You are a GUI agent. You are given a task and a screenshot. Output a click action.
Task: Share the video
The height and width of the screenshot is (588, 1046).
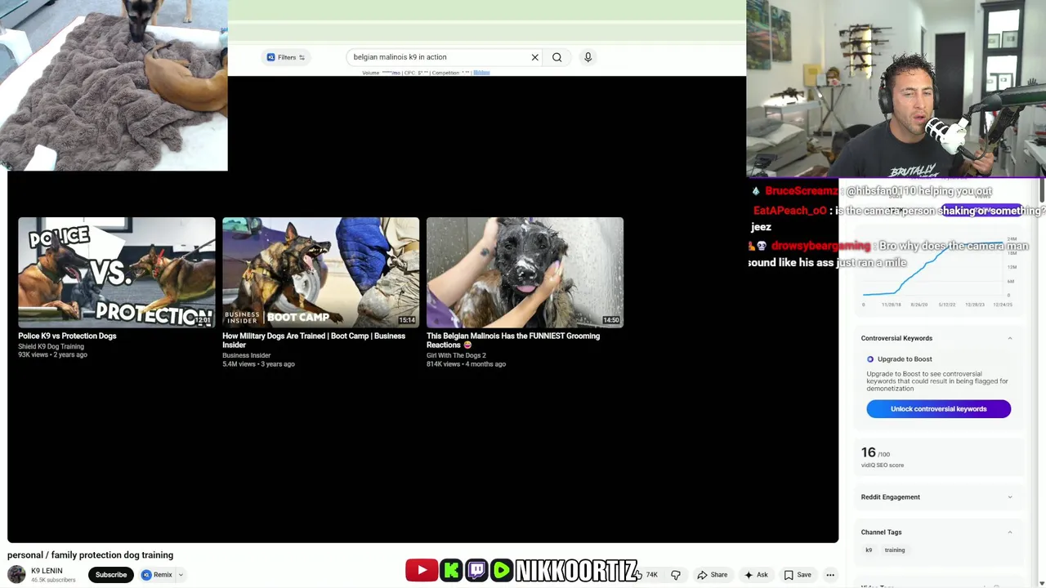tap(712, 575)
